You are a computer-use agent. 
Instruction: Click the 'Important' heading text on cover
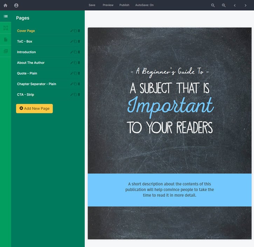(x=170, y=105)
